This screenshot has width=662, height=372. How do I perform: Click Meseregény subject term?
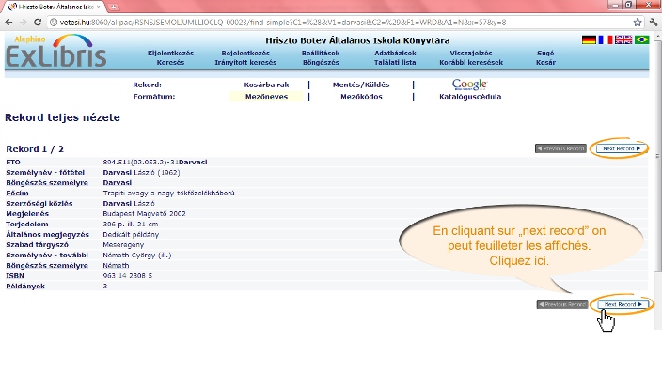(123, 244)
